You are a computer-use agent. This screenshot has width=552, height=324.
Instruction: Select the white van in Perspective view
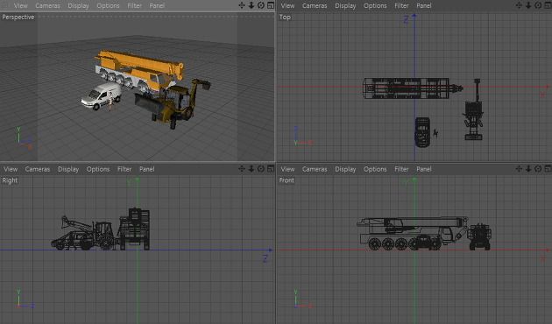[x=101, y=96]
